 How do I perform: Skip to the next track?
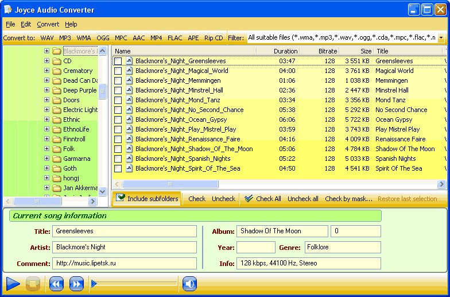click(77, 284)
